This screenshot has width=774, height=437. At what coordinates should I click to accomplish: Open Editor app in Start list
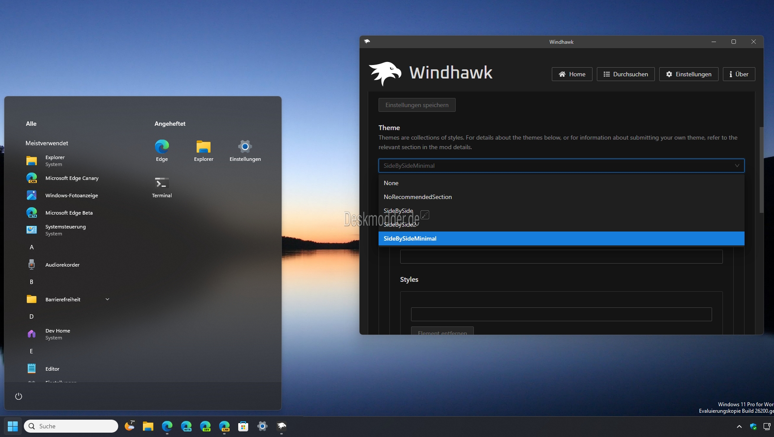[x=67, y=369]
